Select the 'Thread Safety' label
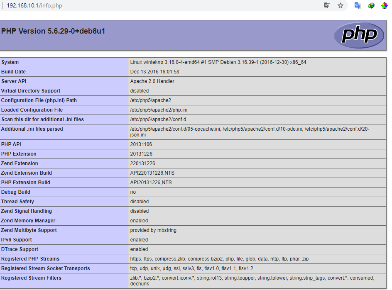The image size is (392, 290). (x=17, y=202)
